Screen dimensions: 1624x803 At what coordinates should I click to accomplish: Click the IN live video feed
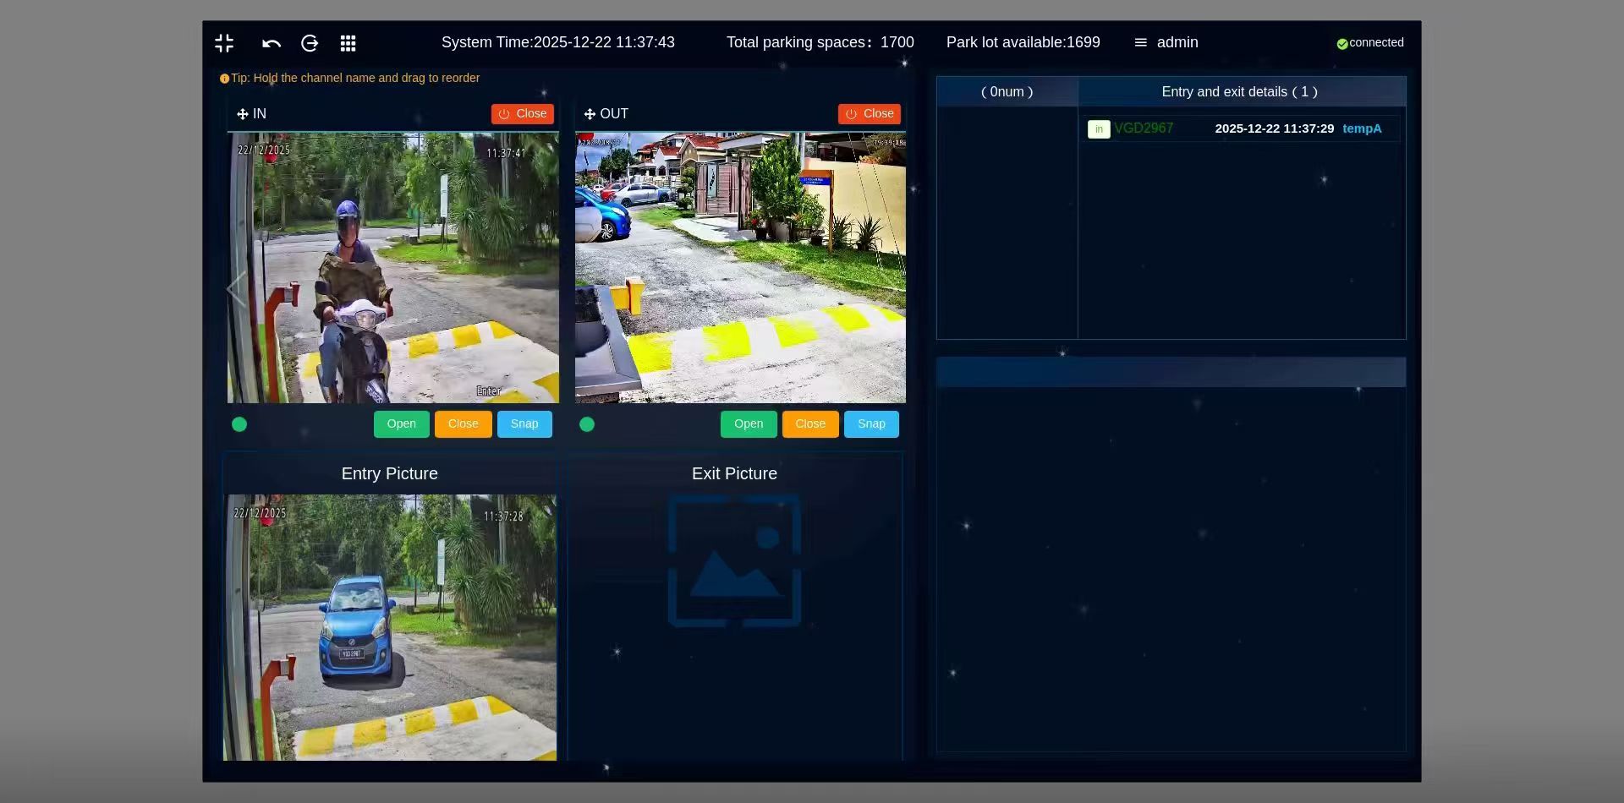pyautogui.click(x=393, y=267)
